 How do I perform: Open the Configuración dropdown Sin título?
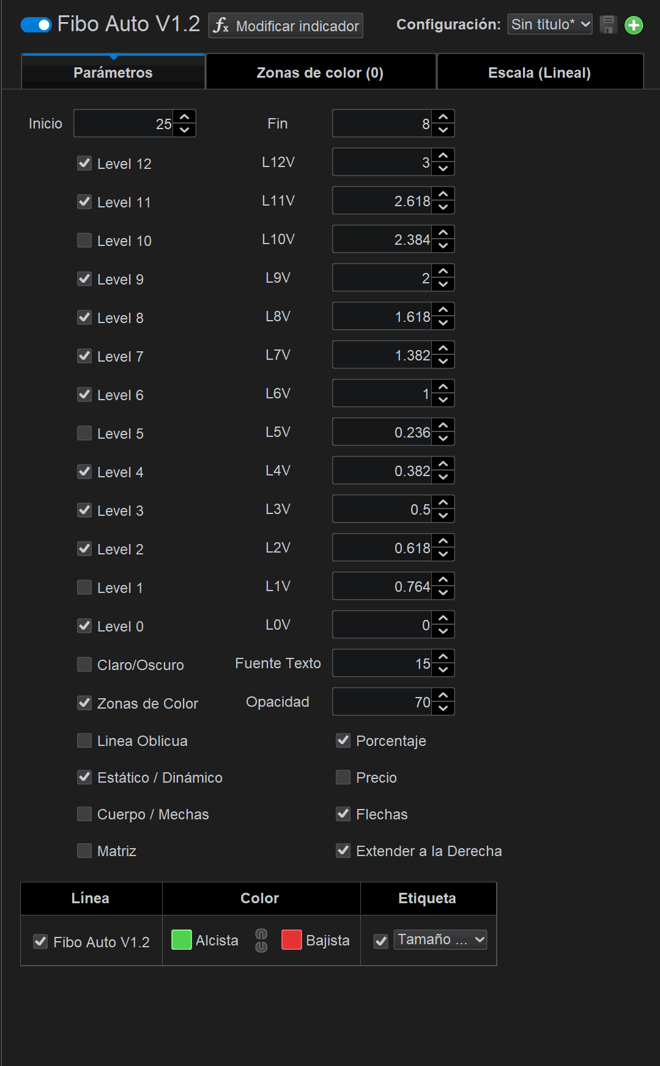[x=549, y=24]
